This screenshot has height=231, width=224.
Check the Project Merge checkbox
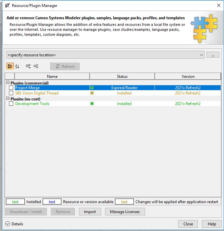[x=11, y=88]
